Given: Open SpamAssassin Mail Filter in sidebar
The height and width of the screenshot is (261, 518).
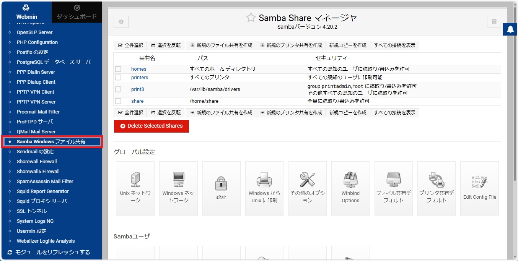Looking at the screenshot, I should (x=45, y=182).
